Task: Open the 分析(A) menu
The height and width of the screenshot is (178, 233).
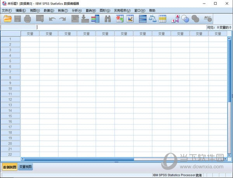Action: pyautogui.click(x=77, y=10)
